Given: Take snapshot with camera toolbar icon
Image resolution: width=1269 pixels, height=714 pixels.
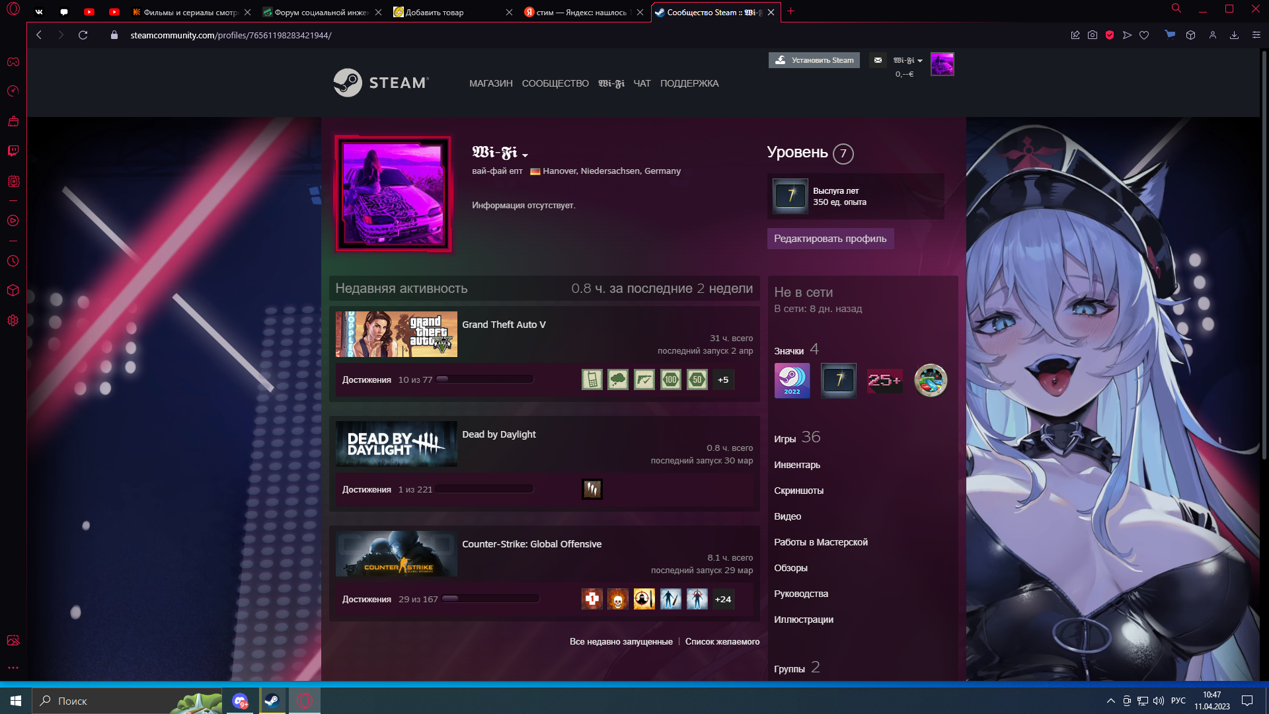Looking at the screenshot, I should point(1093,35).
